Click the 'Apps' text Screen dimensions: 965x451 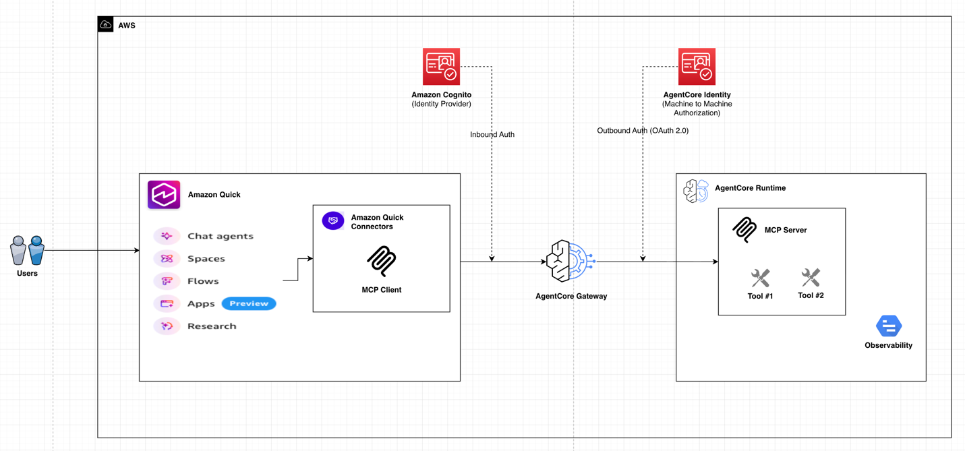click(201, 304)
